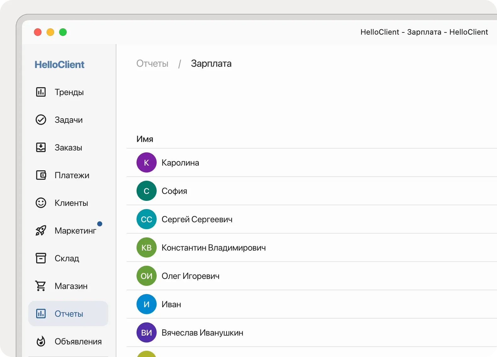Go to the Маркетинг sidebar section
The width and height of the screenshot is (497, 357).
75,230
